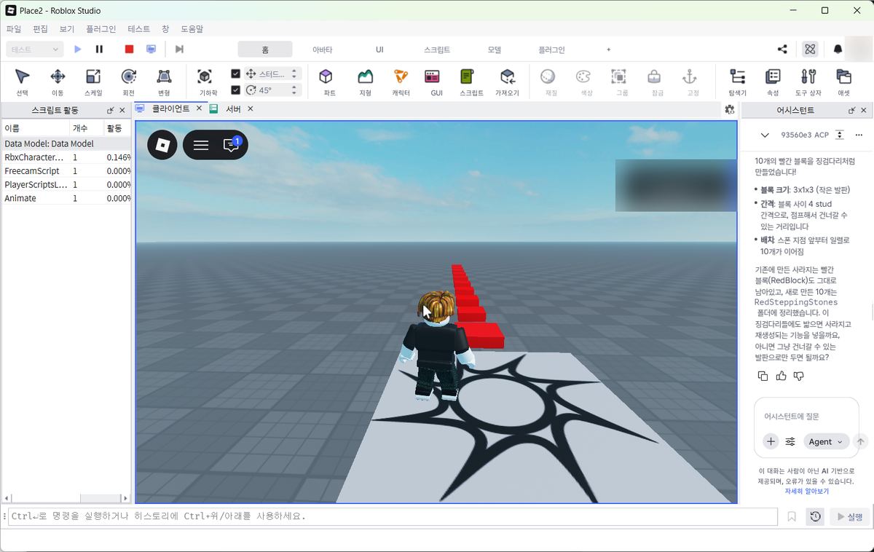Show the 탐색기 (Explorer) panel
Screen dimensions: 874x552
[x=737, y=82]
